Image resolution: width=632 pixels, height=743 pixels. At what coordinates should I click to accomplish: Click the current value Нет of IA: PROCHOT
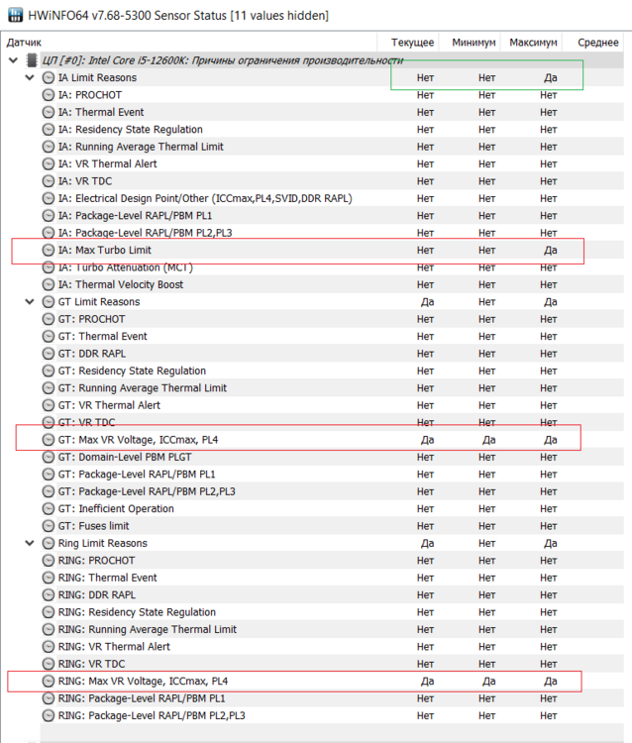coord(425,95)
